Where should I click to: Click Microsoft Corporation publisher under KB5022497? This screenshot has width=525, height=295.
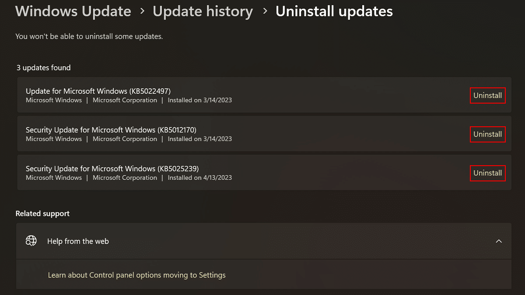click(125, 100)
